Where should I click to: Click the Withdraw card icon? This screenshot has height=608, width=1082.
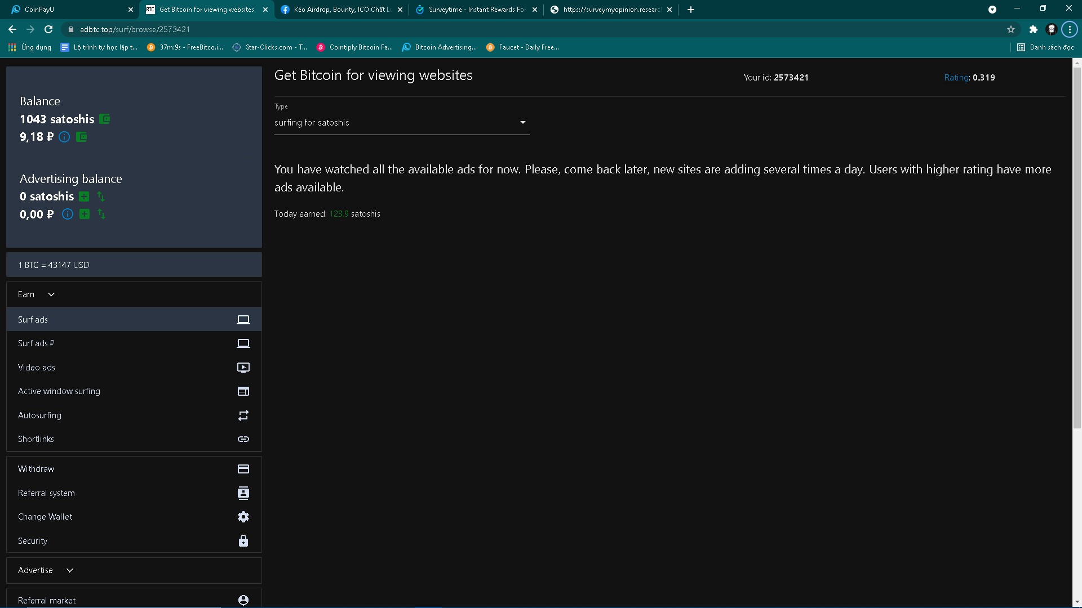(x=243, y=468)
